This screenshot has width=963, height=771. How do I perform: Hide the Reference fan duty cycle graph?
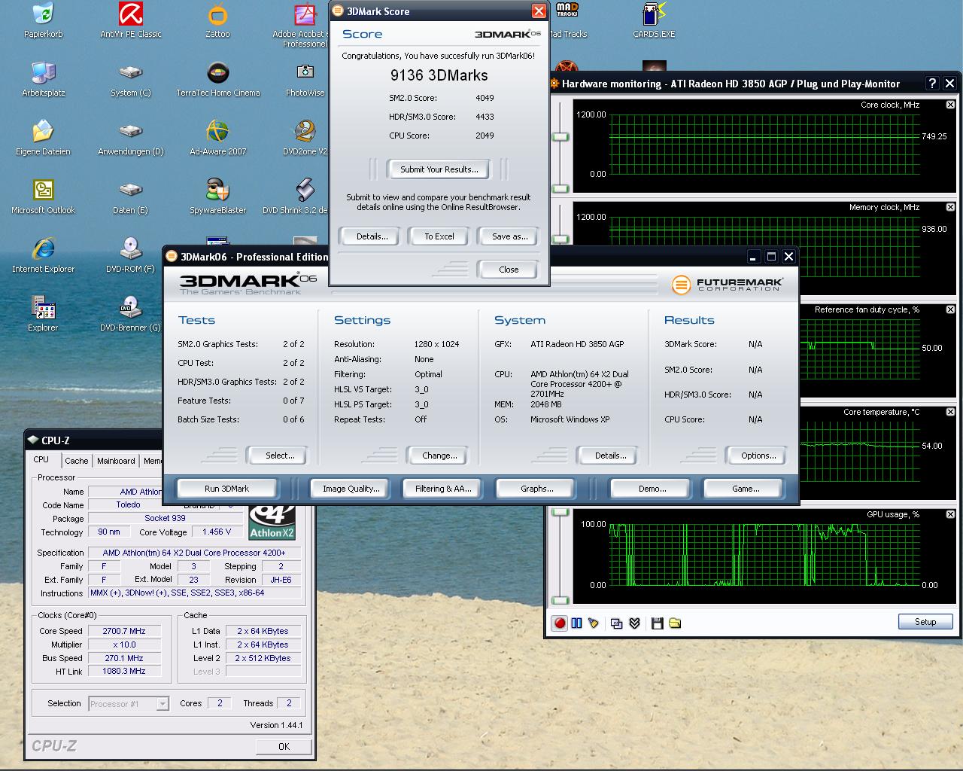pyautogui.click(x=950, y=309)
